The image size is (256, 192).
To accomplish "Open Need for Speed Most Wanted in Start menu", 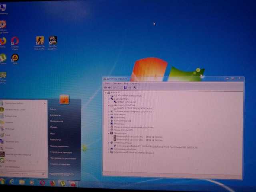I will point(16,154).
